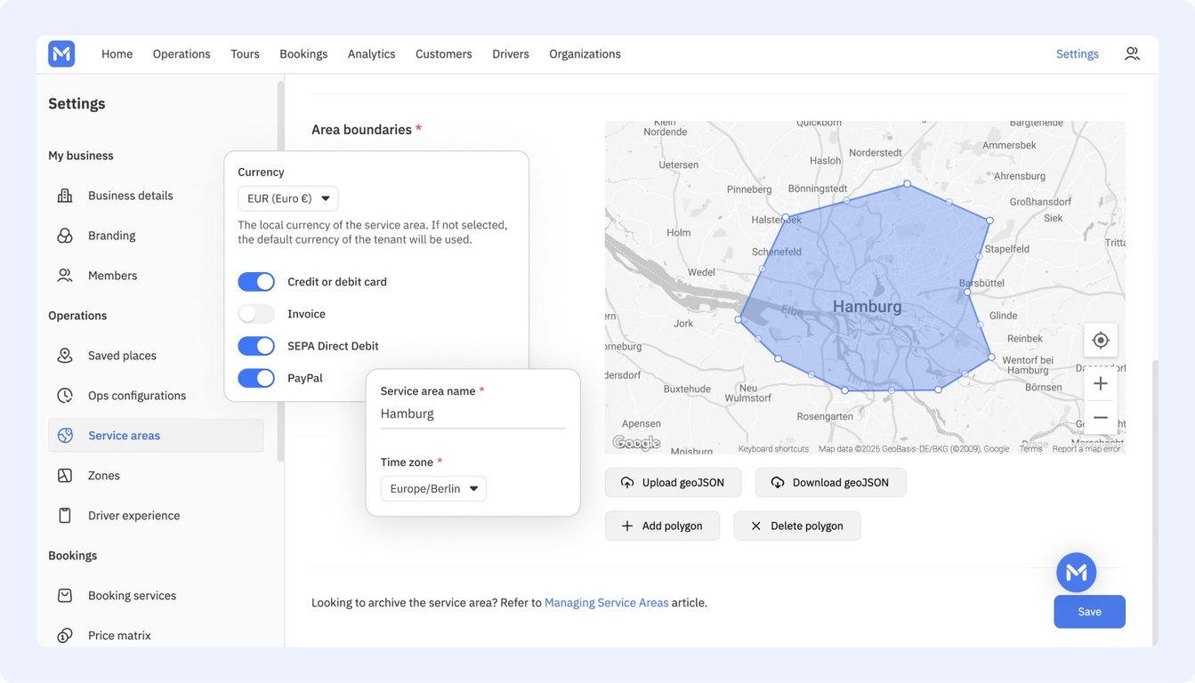The width and height of the screenshot is (1195, 683).
Task: Open the Currency EUR dropdown
Action: point(288,198)
